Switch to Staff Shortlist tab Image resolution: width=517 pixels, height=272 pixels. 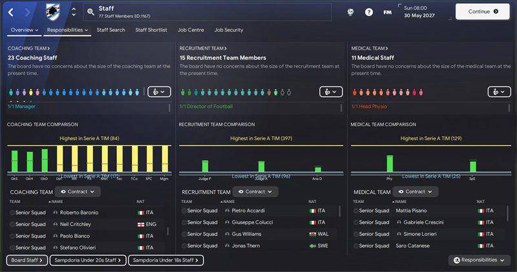[151, 30]
